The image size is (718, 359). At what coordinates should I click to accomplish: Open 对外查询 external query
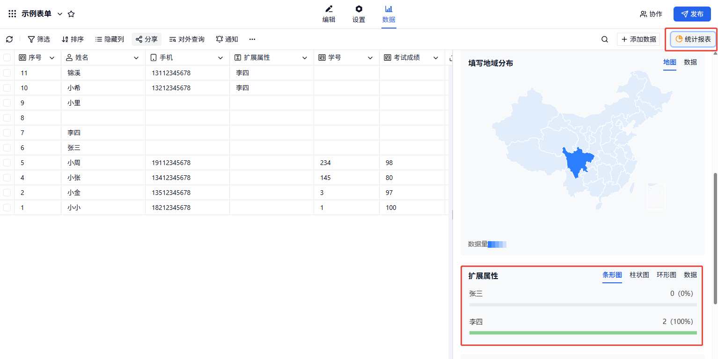(187, 39)
